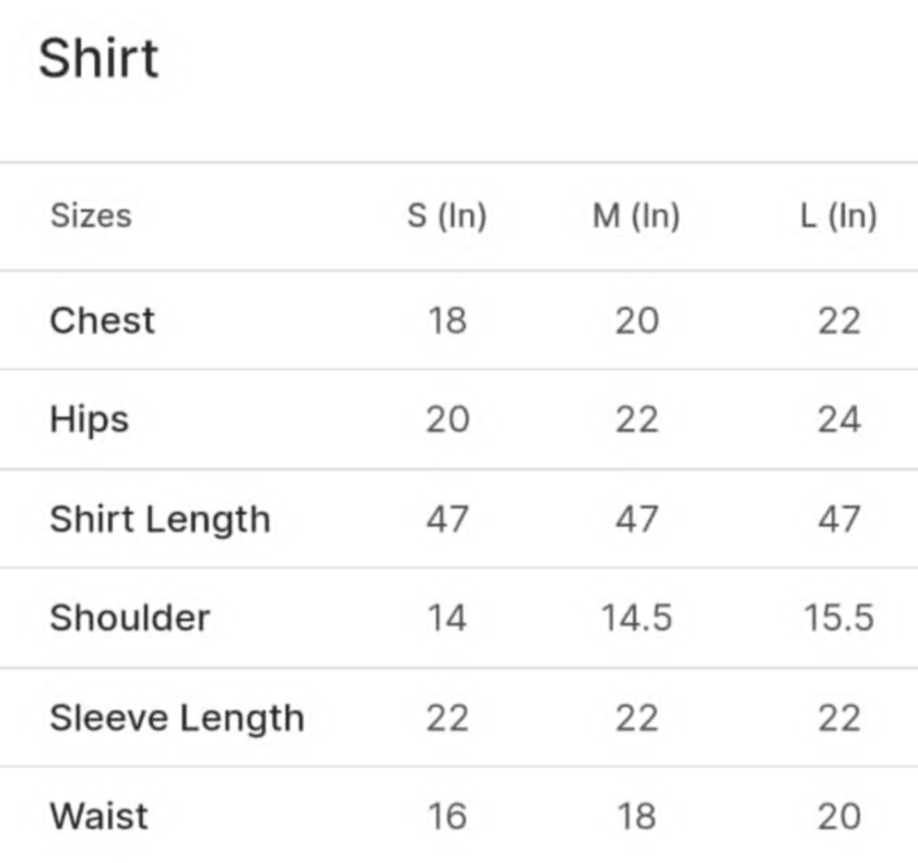Select the Sizes column header
Viewport: 918px width, 863px height.
(x=91, y=216)
